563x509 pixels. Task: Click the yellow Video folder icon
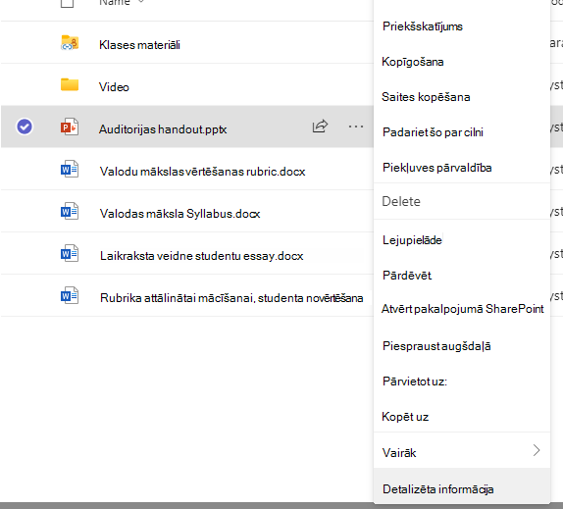point(70,84)
